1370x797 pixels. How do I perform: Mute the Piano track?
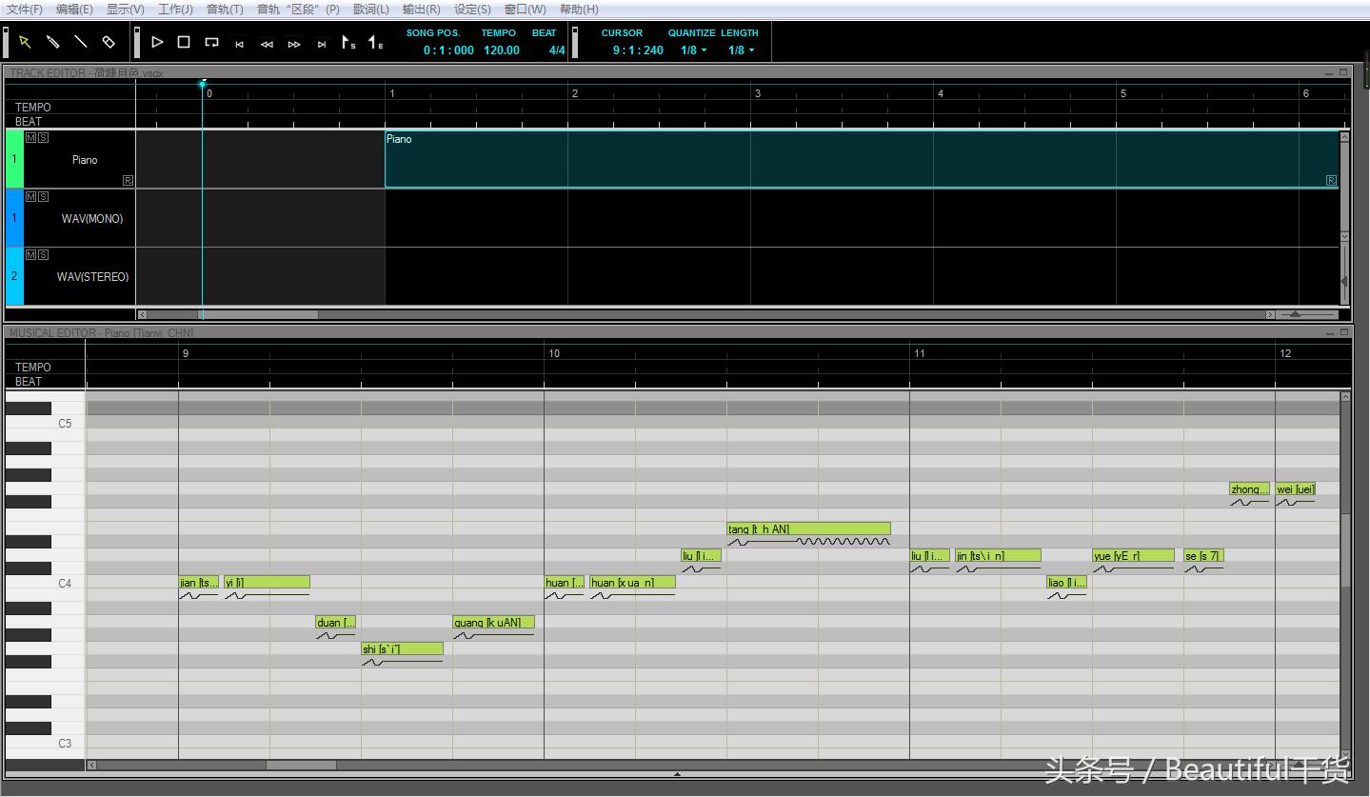pyautogui.click(x=30, y=138)
